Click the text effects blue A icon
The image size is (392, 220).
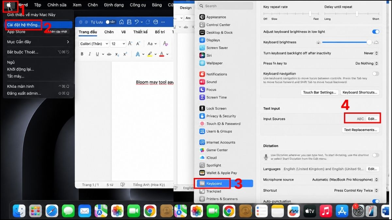pos(138,54)
